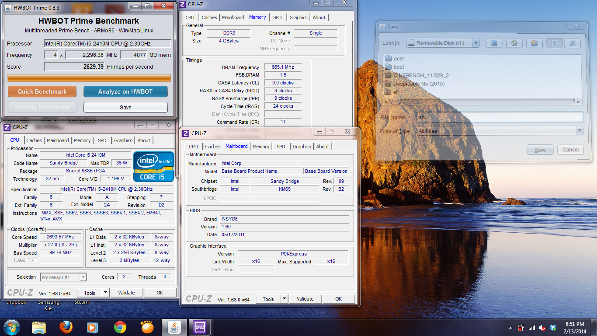Screen dimensions: 597x336
Task: Open Caches tab in CPU-Z CPU window
Action: (x=34, y=140)
